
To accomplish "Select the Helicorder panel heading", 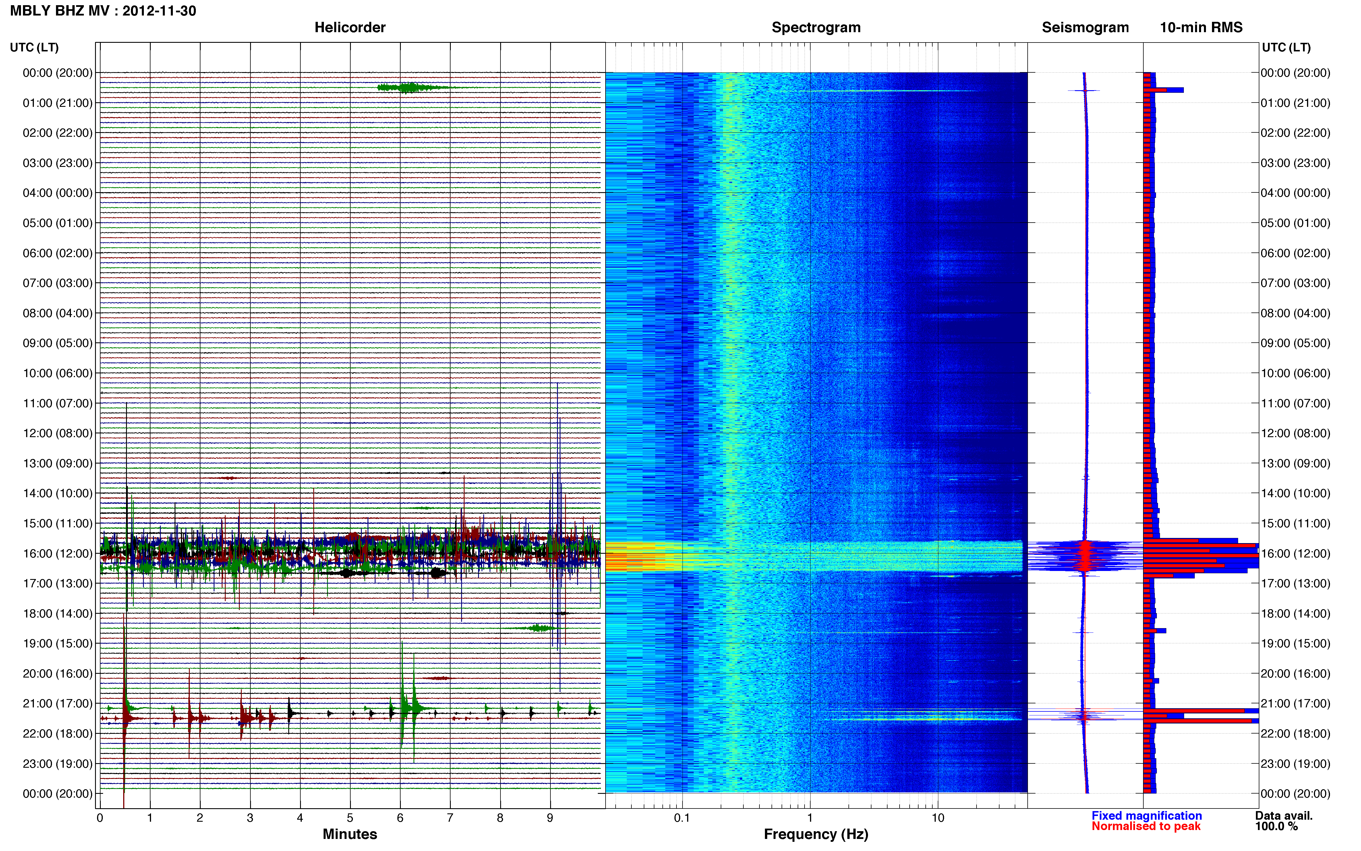I will pos(350,28).
